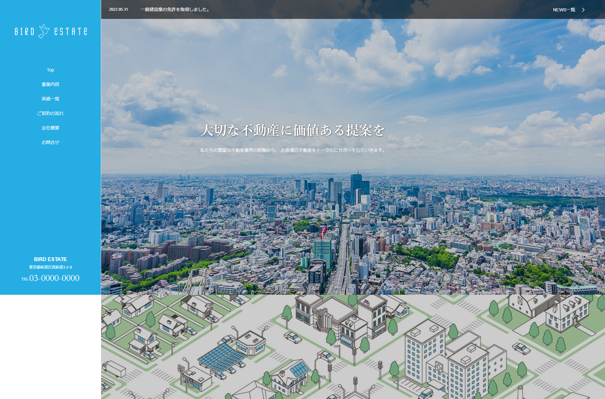
Task: Click the BIRD ESTATE name above the address
Action: click(50, 259)
